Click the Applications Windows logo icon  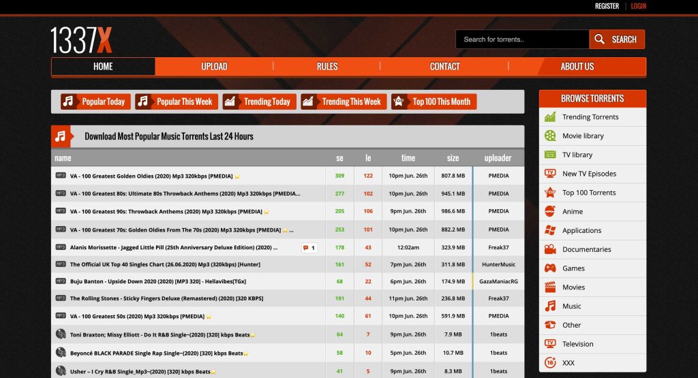(550, 231)
